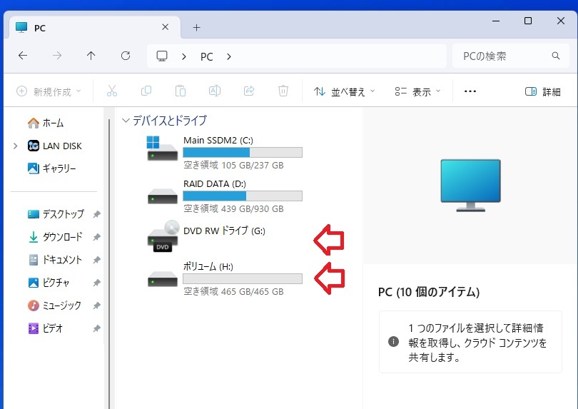Image resolution: width=578 pixels, height=409 pixels.
Task: Select the Main SSDM2 (C:) drive icon
Action: coord(162,148)
